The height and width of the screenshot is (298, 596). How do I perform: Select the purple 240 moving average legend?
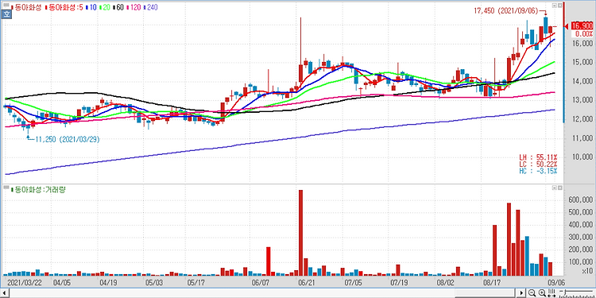click(151, 7)
